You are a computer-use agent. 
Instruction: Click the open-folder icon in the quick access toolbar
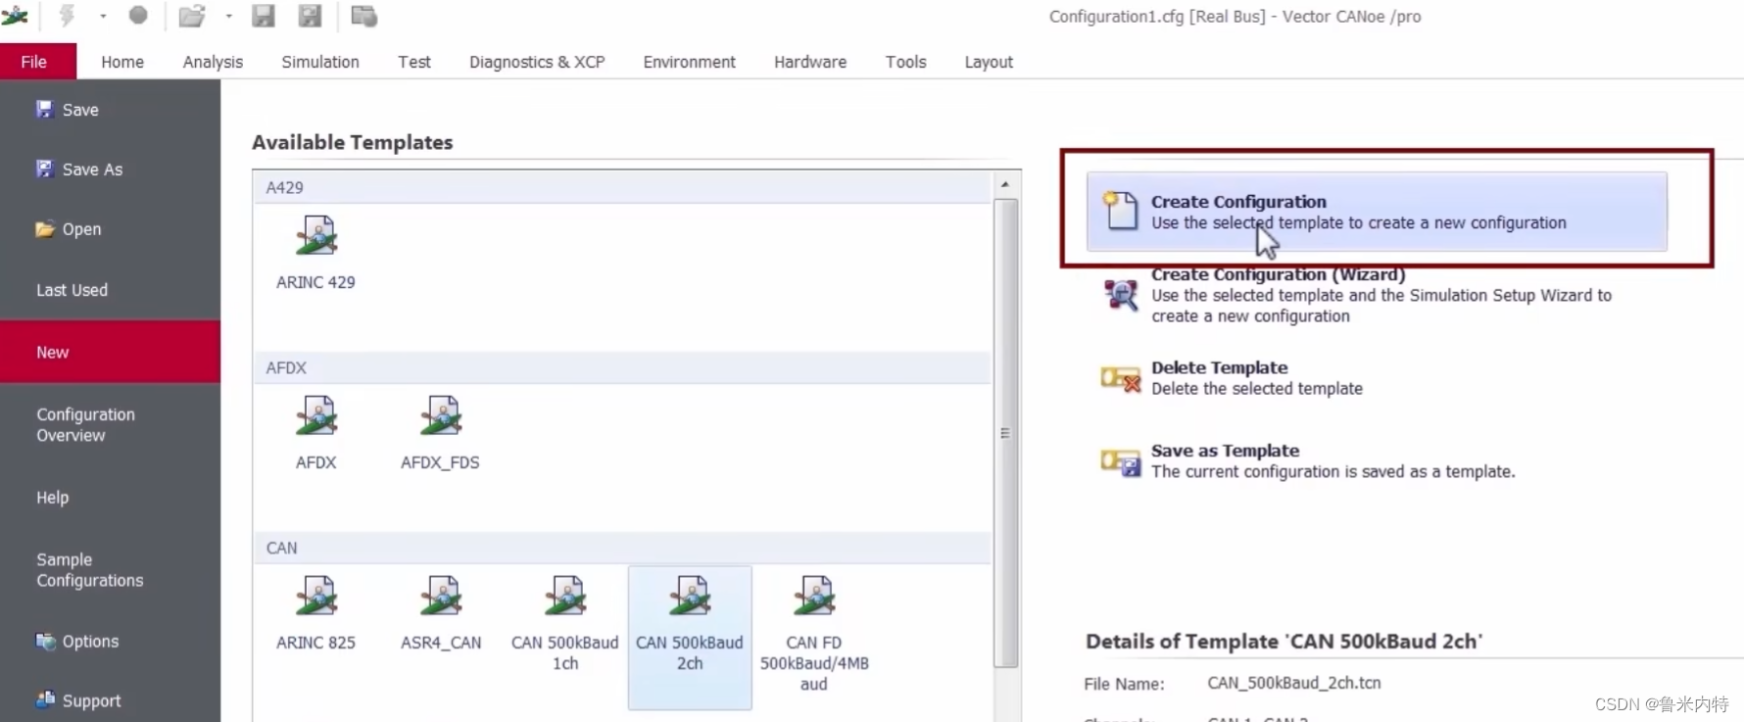(x=192, y=16)
